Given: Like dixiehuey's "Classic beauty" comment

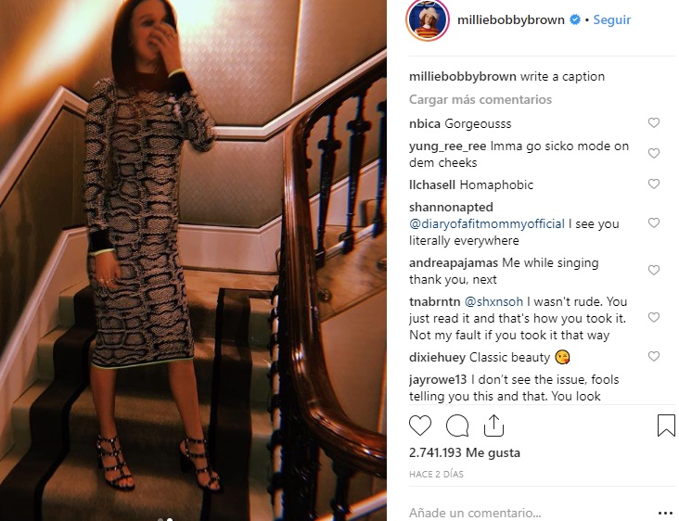Looking at the screenshot, I should click(654, 357).
